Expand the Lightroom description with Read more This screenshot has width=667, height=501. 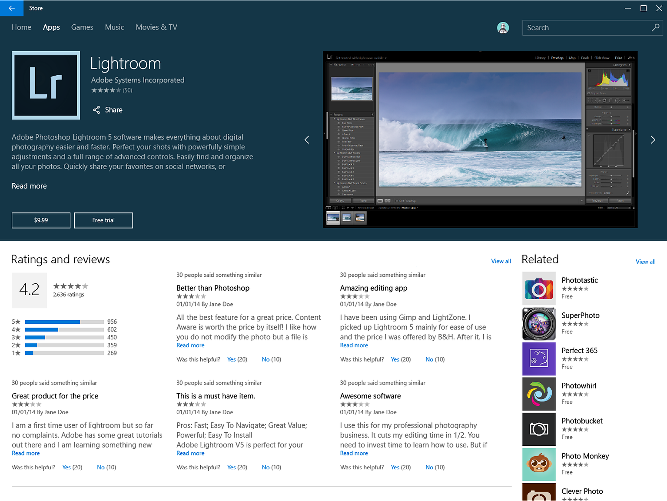(29, 186)
